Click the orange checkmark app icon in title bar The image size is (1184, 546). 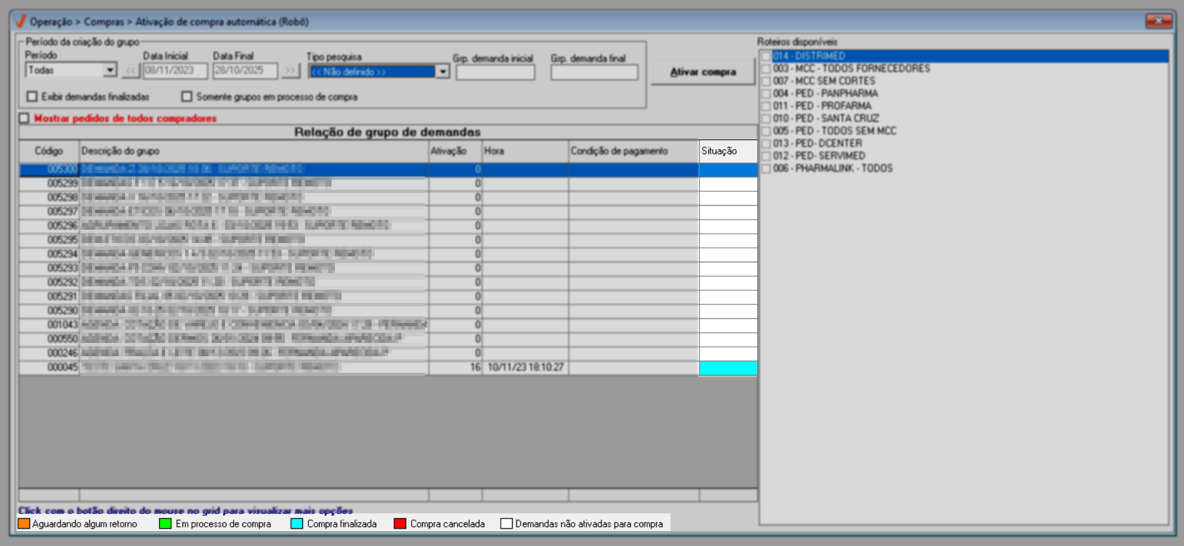pos(20,21)
